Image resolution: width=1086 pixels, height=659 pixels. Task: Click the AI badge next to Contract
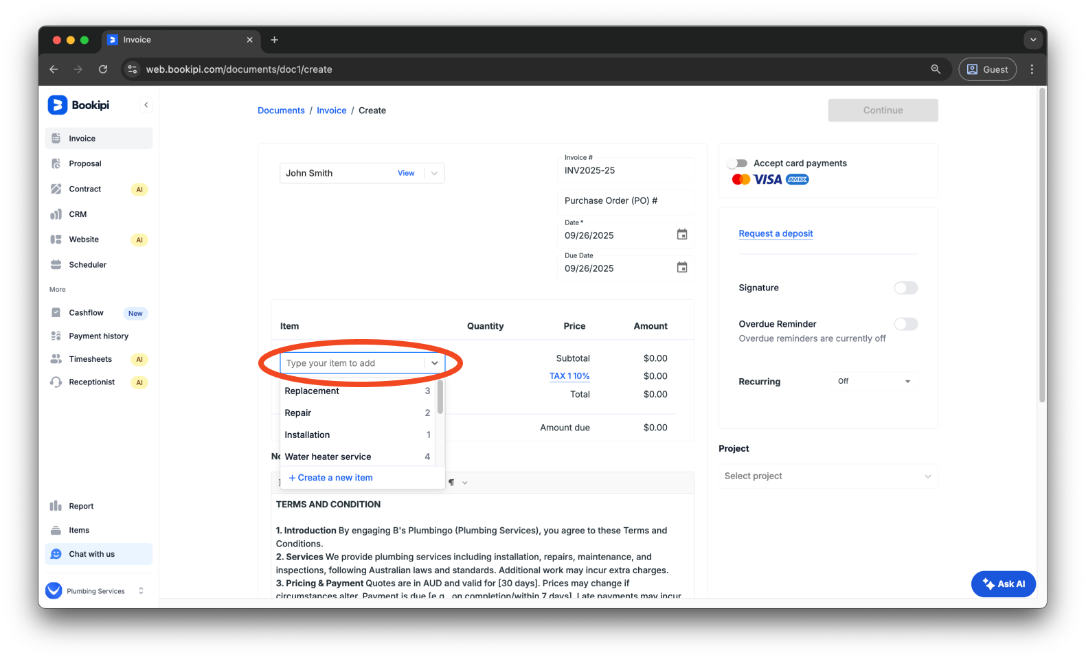pyautogui.click(x=139, y=189)
